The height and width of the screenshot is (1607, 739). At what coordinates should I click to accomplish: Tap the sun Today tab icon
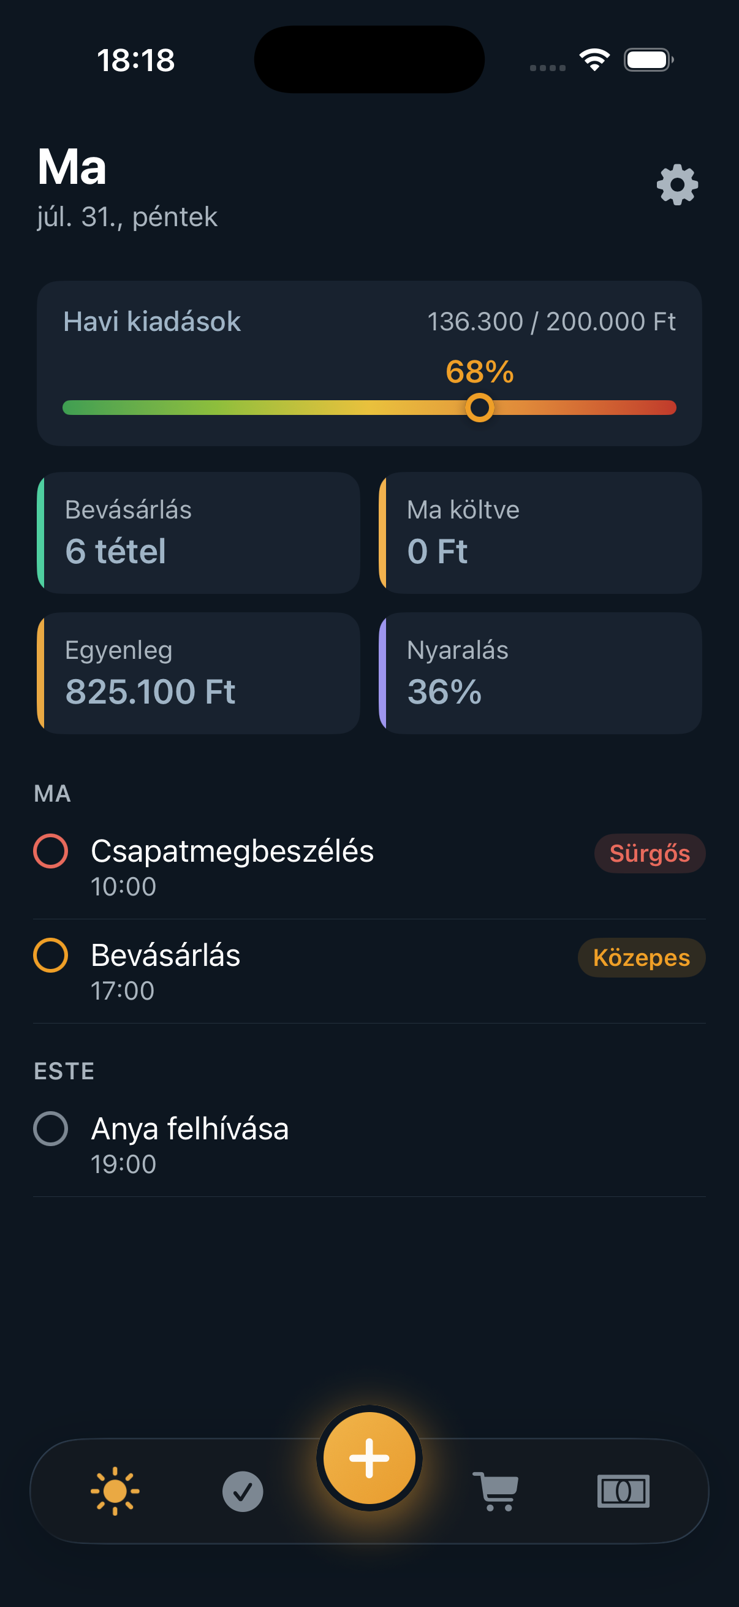[115, 1491]
